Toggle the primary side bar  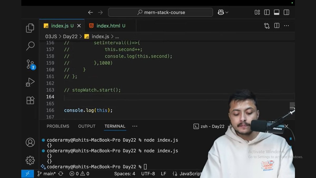click(x=267, y=12)
